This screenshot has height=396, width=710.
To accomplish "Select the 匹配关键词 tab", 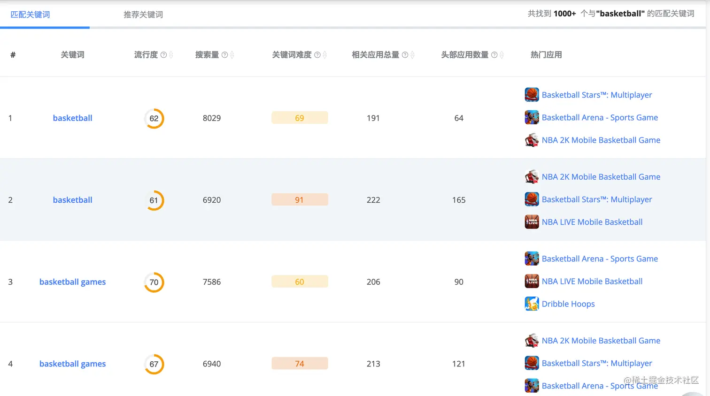I will point(31,15).
